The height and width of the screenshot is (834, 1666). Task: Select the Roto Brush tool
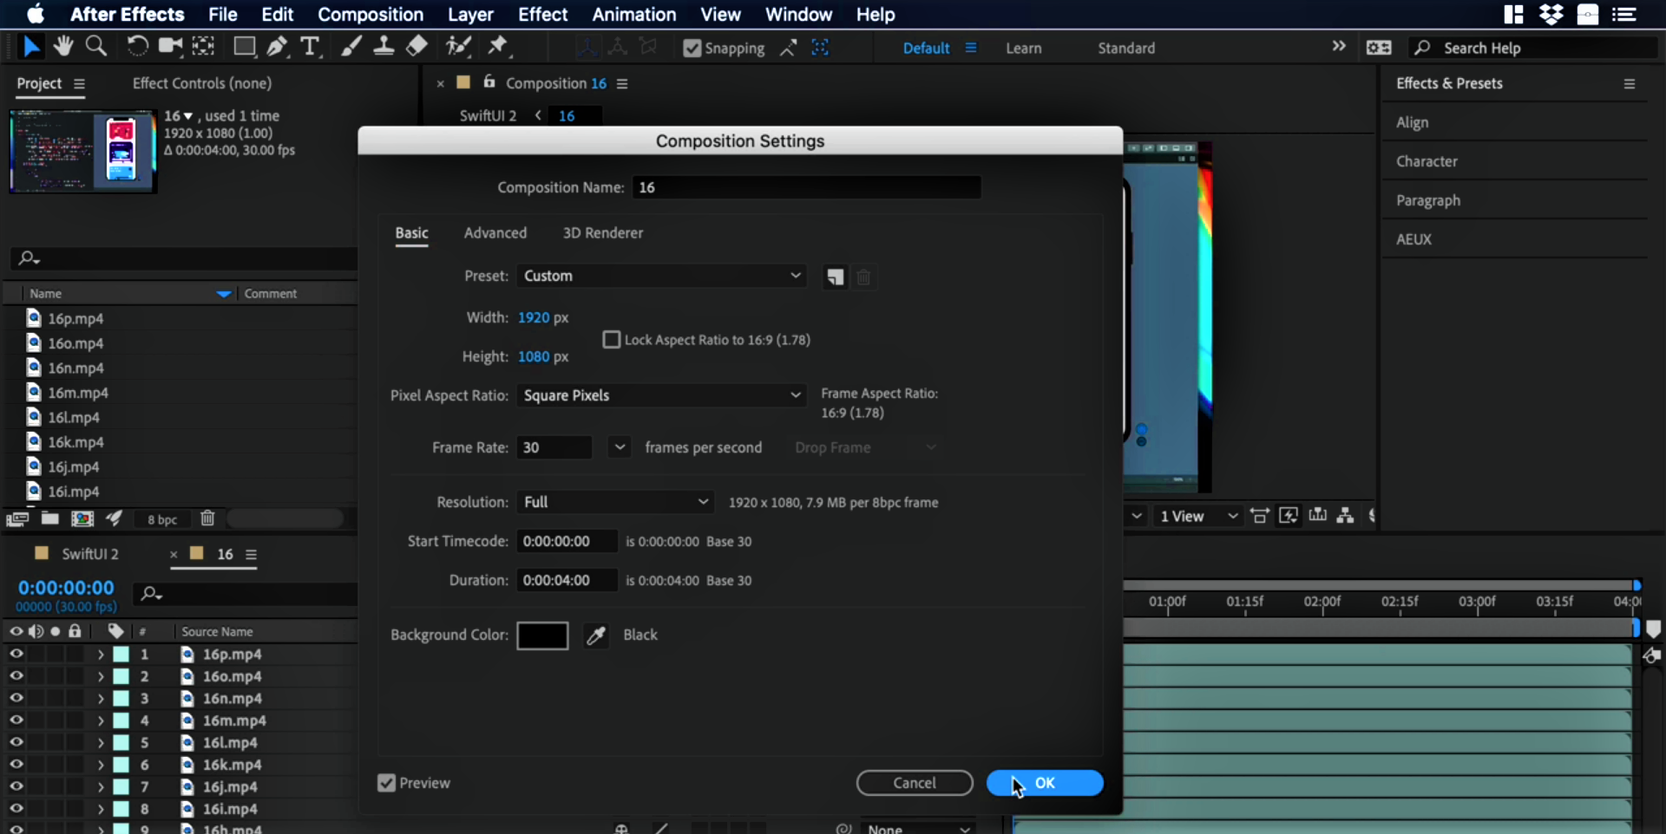click(x=457, y=46)
